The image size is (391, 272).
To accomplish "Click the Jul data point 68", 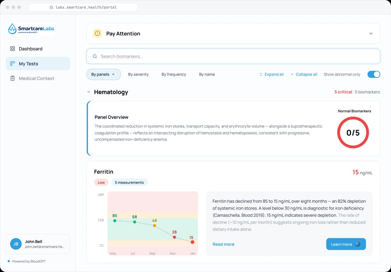I will 135,222.
